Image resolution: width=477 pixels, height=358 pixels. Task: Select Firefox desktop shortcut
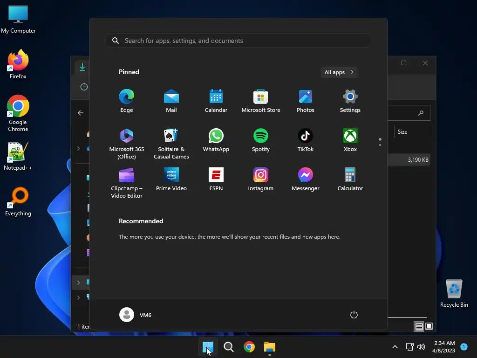(18, 64)
